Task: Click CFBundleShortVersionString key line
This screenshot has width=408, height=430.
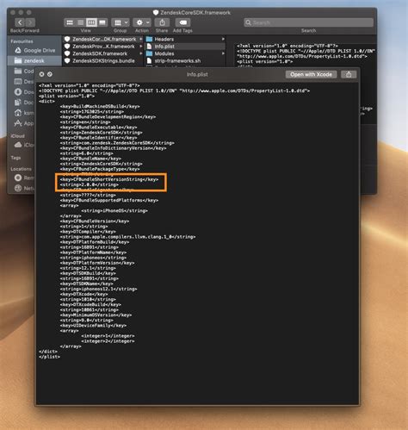Action: [109, 179]
